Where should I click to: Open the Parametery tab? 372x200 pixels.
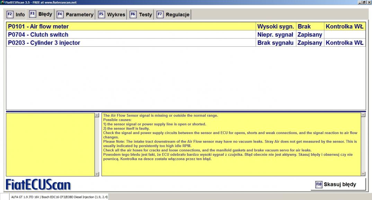(x=75, y=15)
